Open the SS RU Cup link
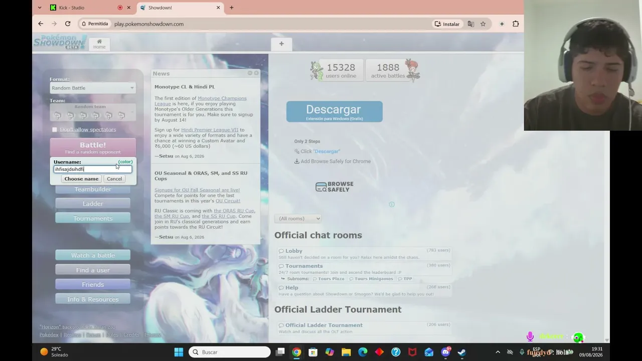Image resolution: width=642 pixels, height=361 pixels. click(219, 217)
